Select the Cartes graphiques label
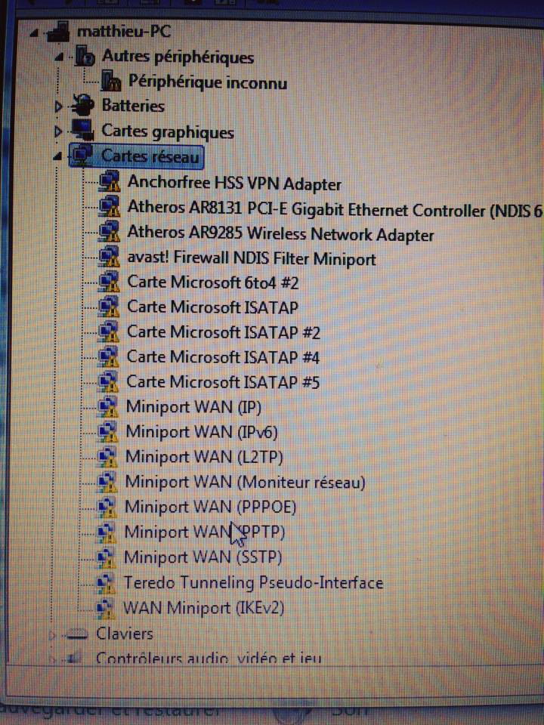544x725 pixels. click(168, 131)
